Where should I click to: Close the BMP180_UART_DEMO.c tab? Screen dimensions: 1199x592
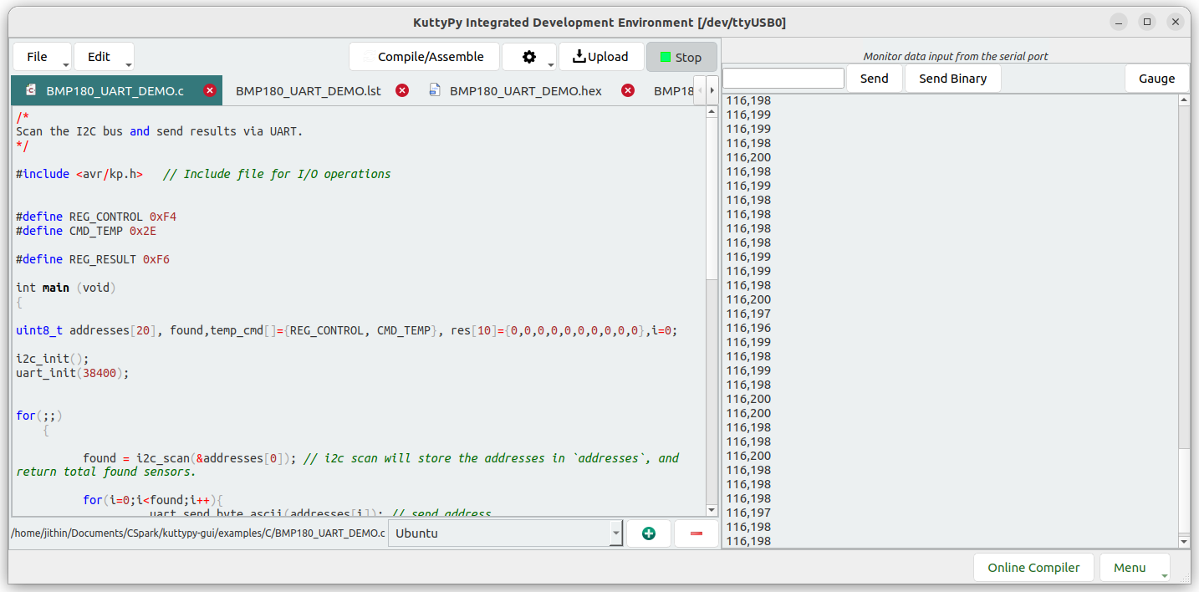210,90
